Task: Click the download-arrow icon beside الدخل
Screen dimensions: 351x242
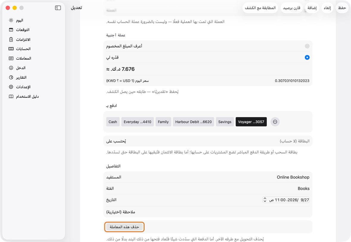Action: pyautogui.click(x=11, y=68)
